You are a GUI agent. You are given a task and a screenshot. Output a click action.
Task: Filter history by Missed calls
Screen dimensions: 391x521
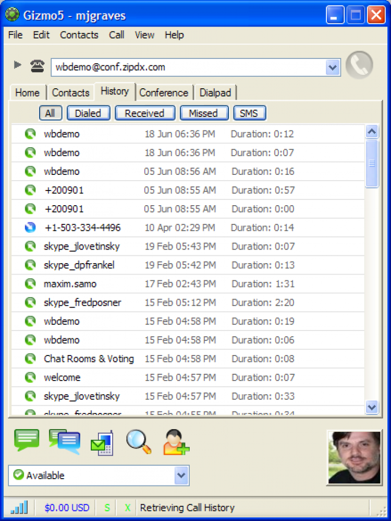click(x=204, y=113)
